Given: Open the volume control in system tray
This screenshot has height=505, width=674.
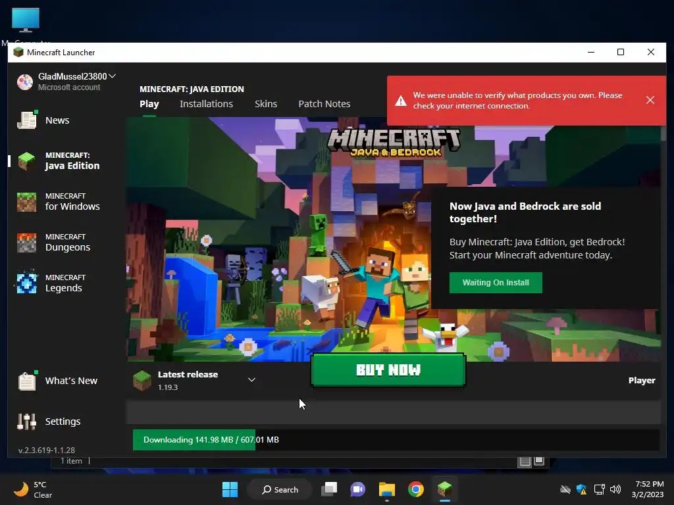Looking at the screenshot, I should pyautogui.click(x=615, y=489).
